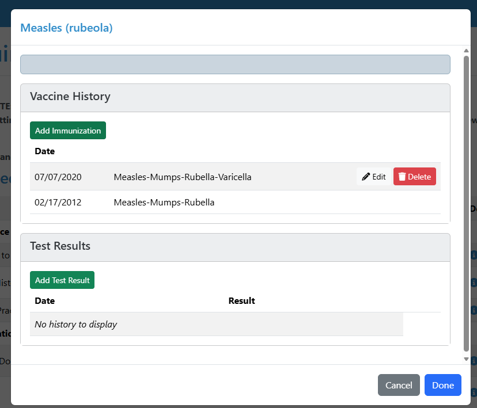This screenshot has width=477, height=408.
Task: Click the scrollbar up arrow
Action: click(x=467, y=50)
